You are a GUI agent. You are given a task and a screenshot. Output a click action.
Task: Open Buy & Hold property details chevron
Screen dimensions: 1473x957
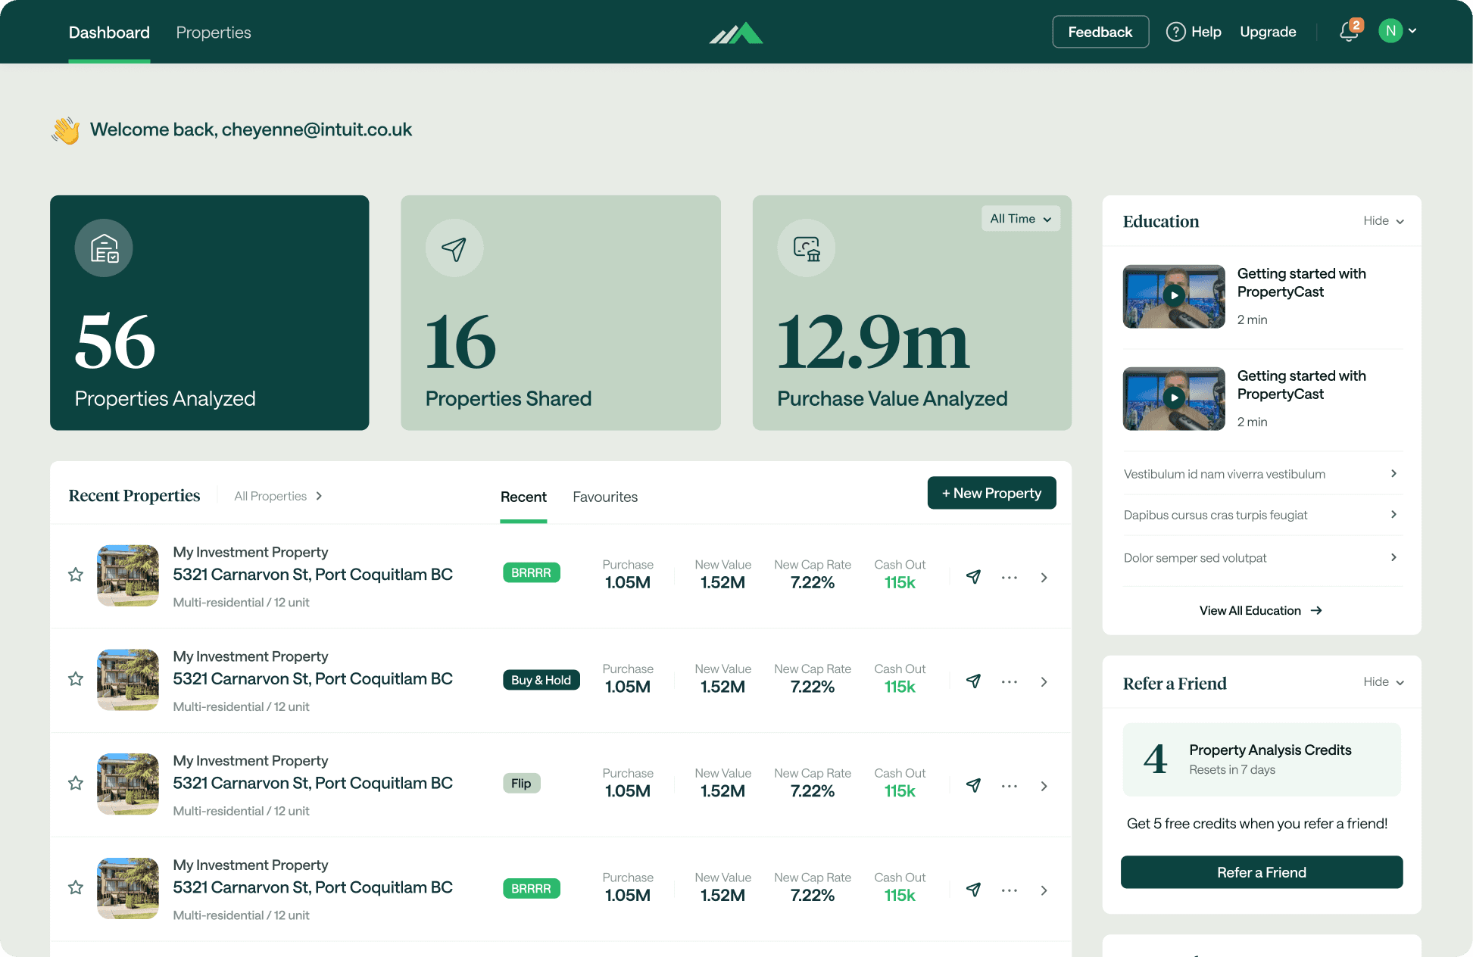coord(1044,682)
